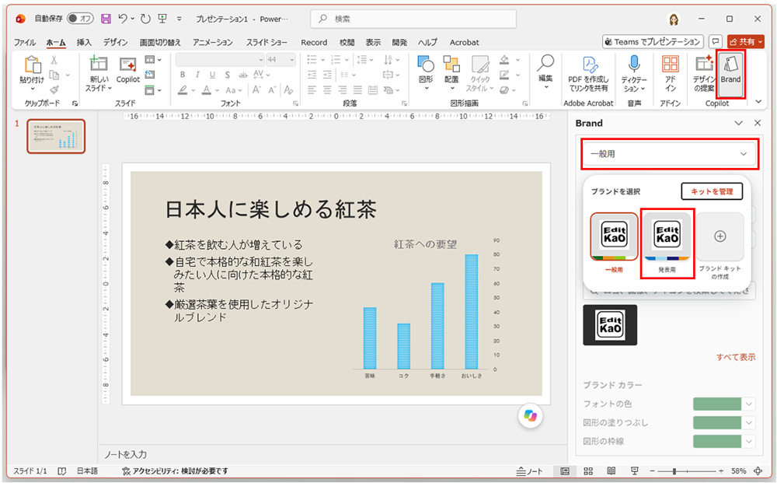Open the スライド ショー tab
This screenshot has width=777, height=483.
[267, 42]
